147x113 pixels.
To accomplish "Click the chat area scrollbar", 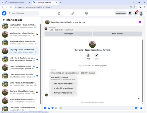I will coord(142,71).
